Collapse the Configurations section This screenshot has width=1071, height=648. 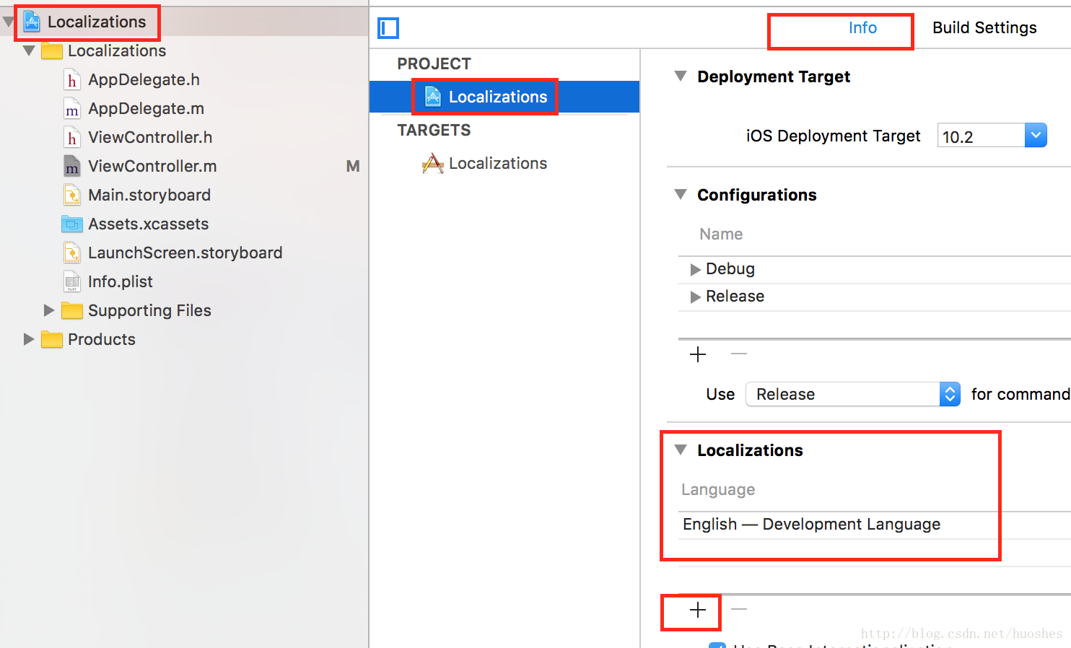pos(680,194)
